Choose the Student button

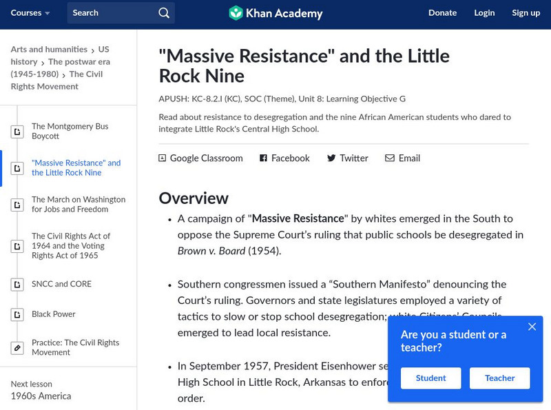(430, 378)
